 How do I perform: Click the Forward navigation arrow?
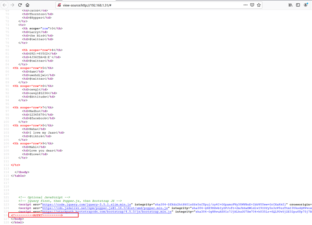tap(12, 5)
